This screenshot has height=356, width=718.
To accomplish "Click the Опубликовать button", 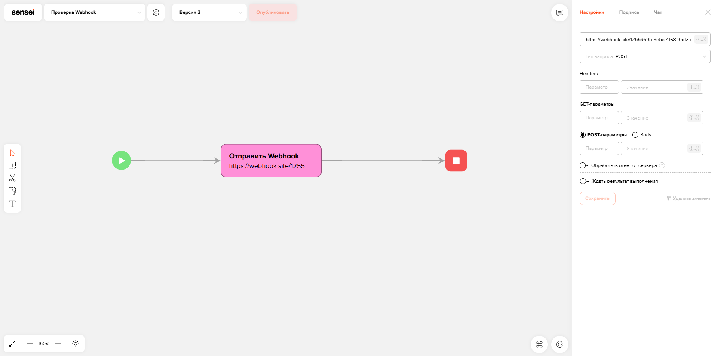I will point(273,12).
